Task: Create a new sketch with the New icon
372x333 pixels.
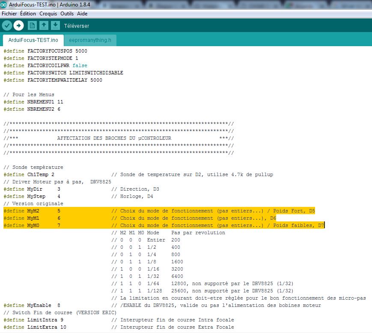Action: (x=32, y=26)
